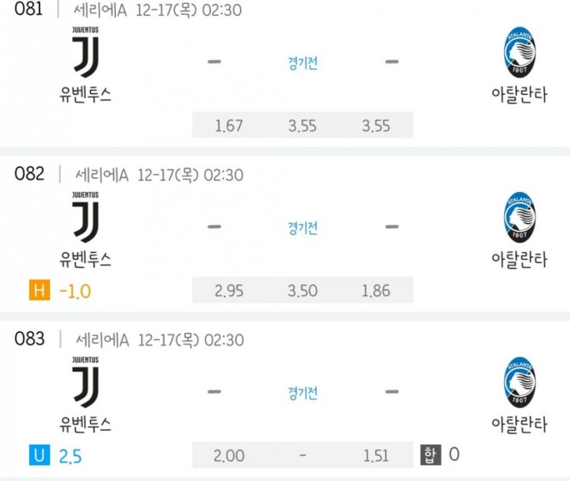Select handicap away odds 1.86
Screen dimensions: 570x481
[x=376, y=291]
